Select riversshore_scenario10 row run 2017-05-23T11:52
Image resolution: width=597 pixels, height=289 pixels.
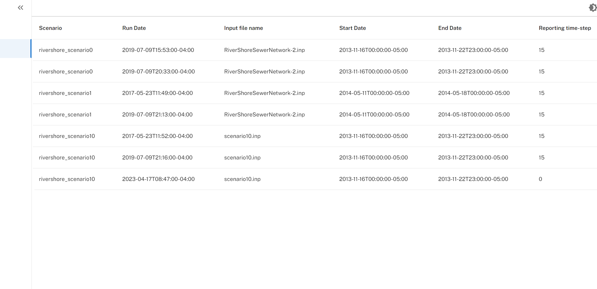315,136
